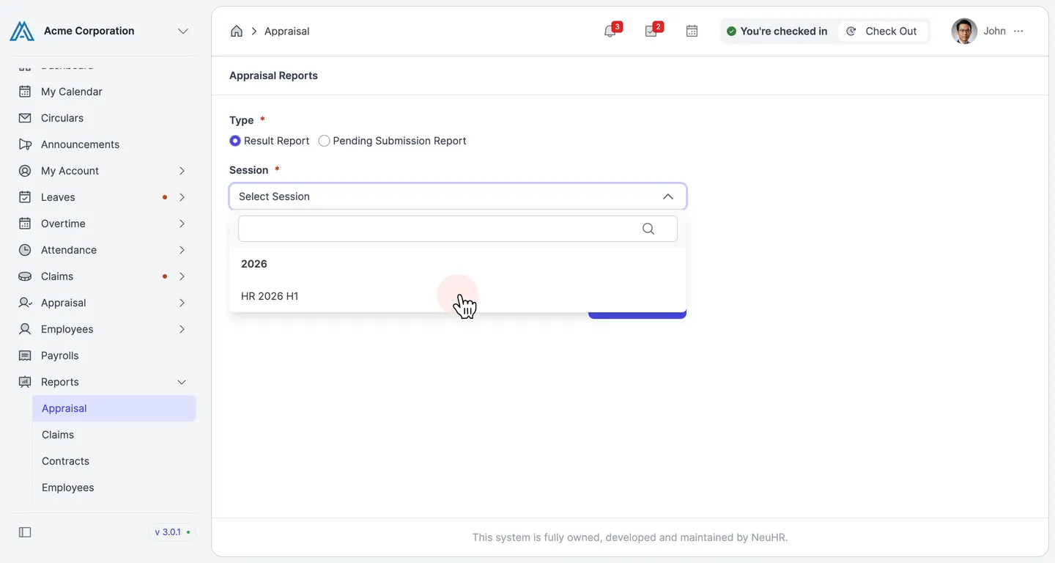Click the green checked-in status icon

click(731, 32)
